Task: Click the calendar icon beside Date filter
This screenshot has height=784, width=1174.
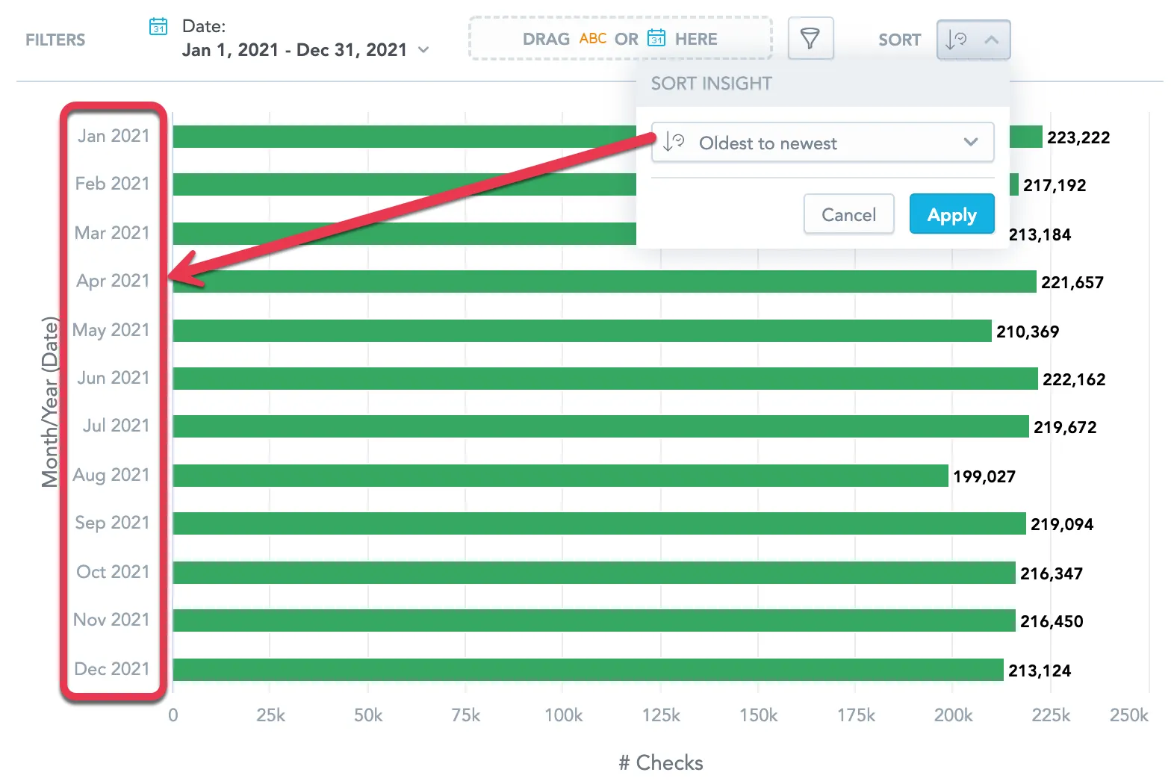Action: point(158,27)
